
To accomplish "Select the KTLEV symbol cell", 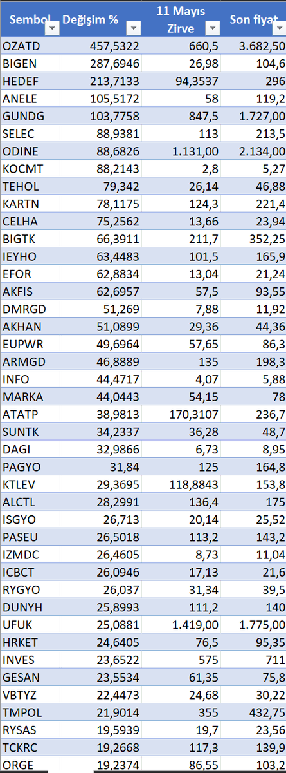I will 30,485.
